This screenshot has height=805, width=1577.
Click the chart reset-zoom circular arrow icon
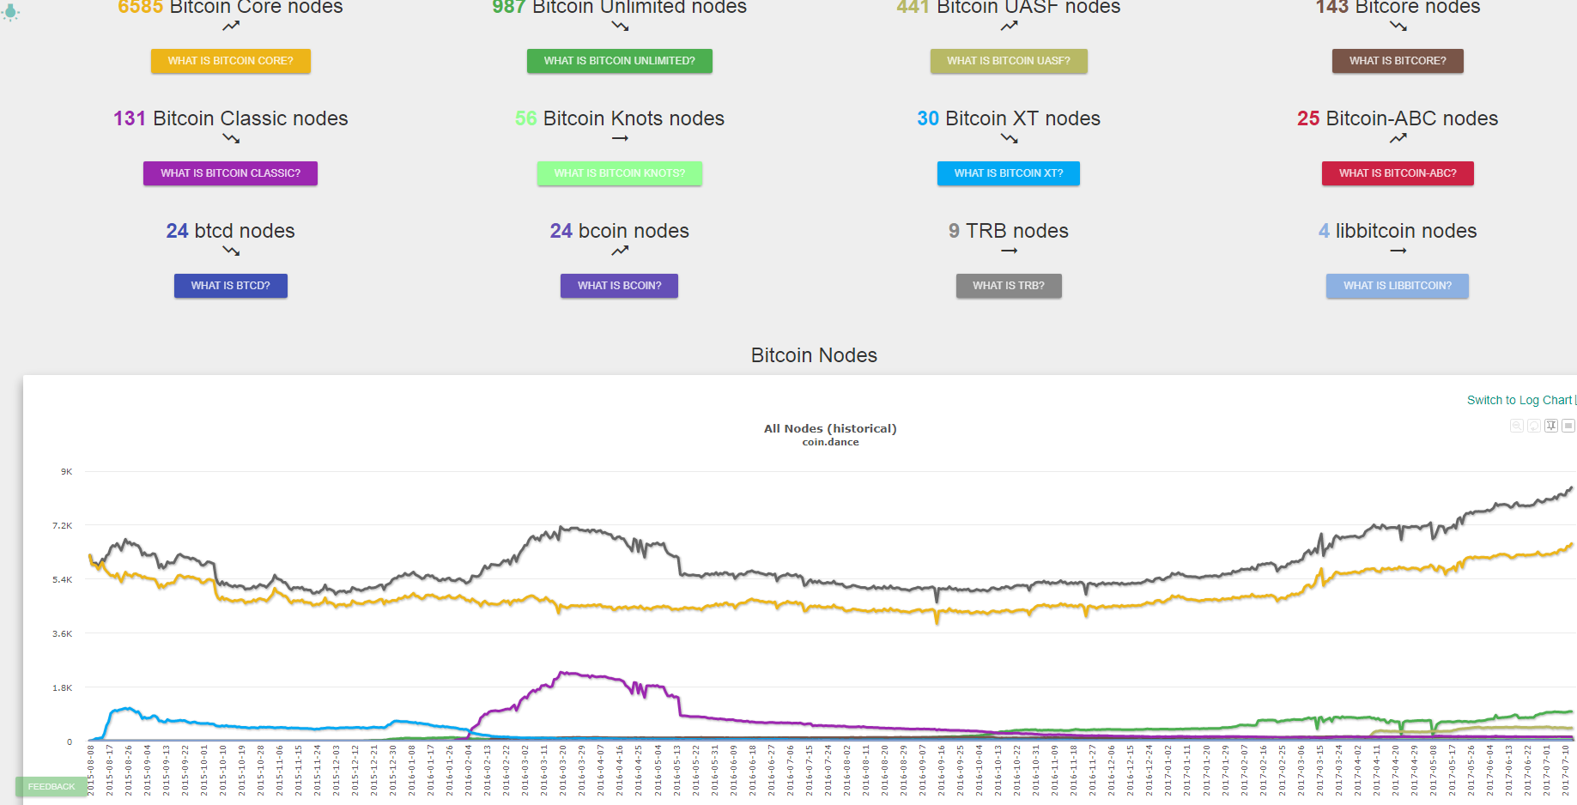tap(1534, 426)
